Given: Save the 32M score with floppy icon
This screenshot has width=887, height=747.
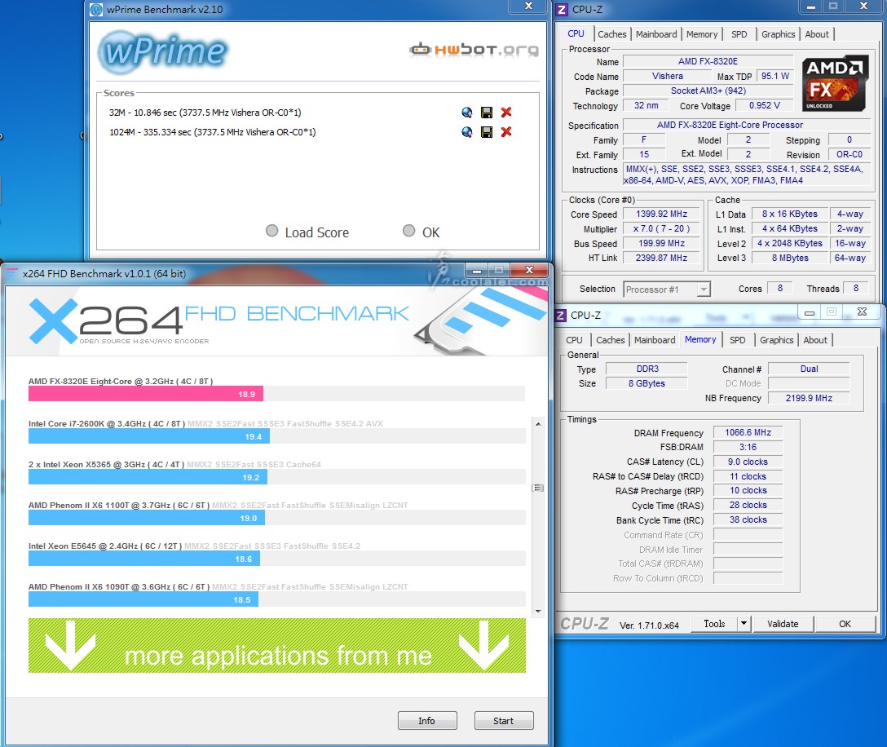Looking at the screenshot, I should click(487, 113).
